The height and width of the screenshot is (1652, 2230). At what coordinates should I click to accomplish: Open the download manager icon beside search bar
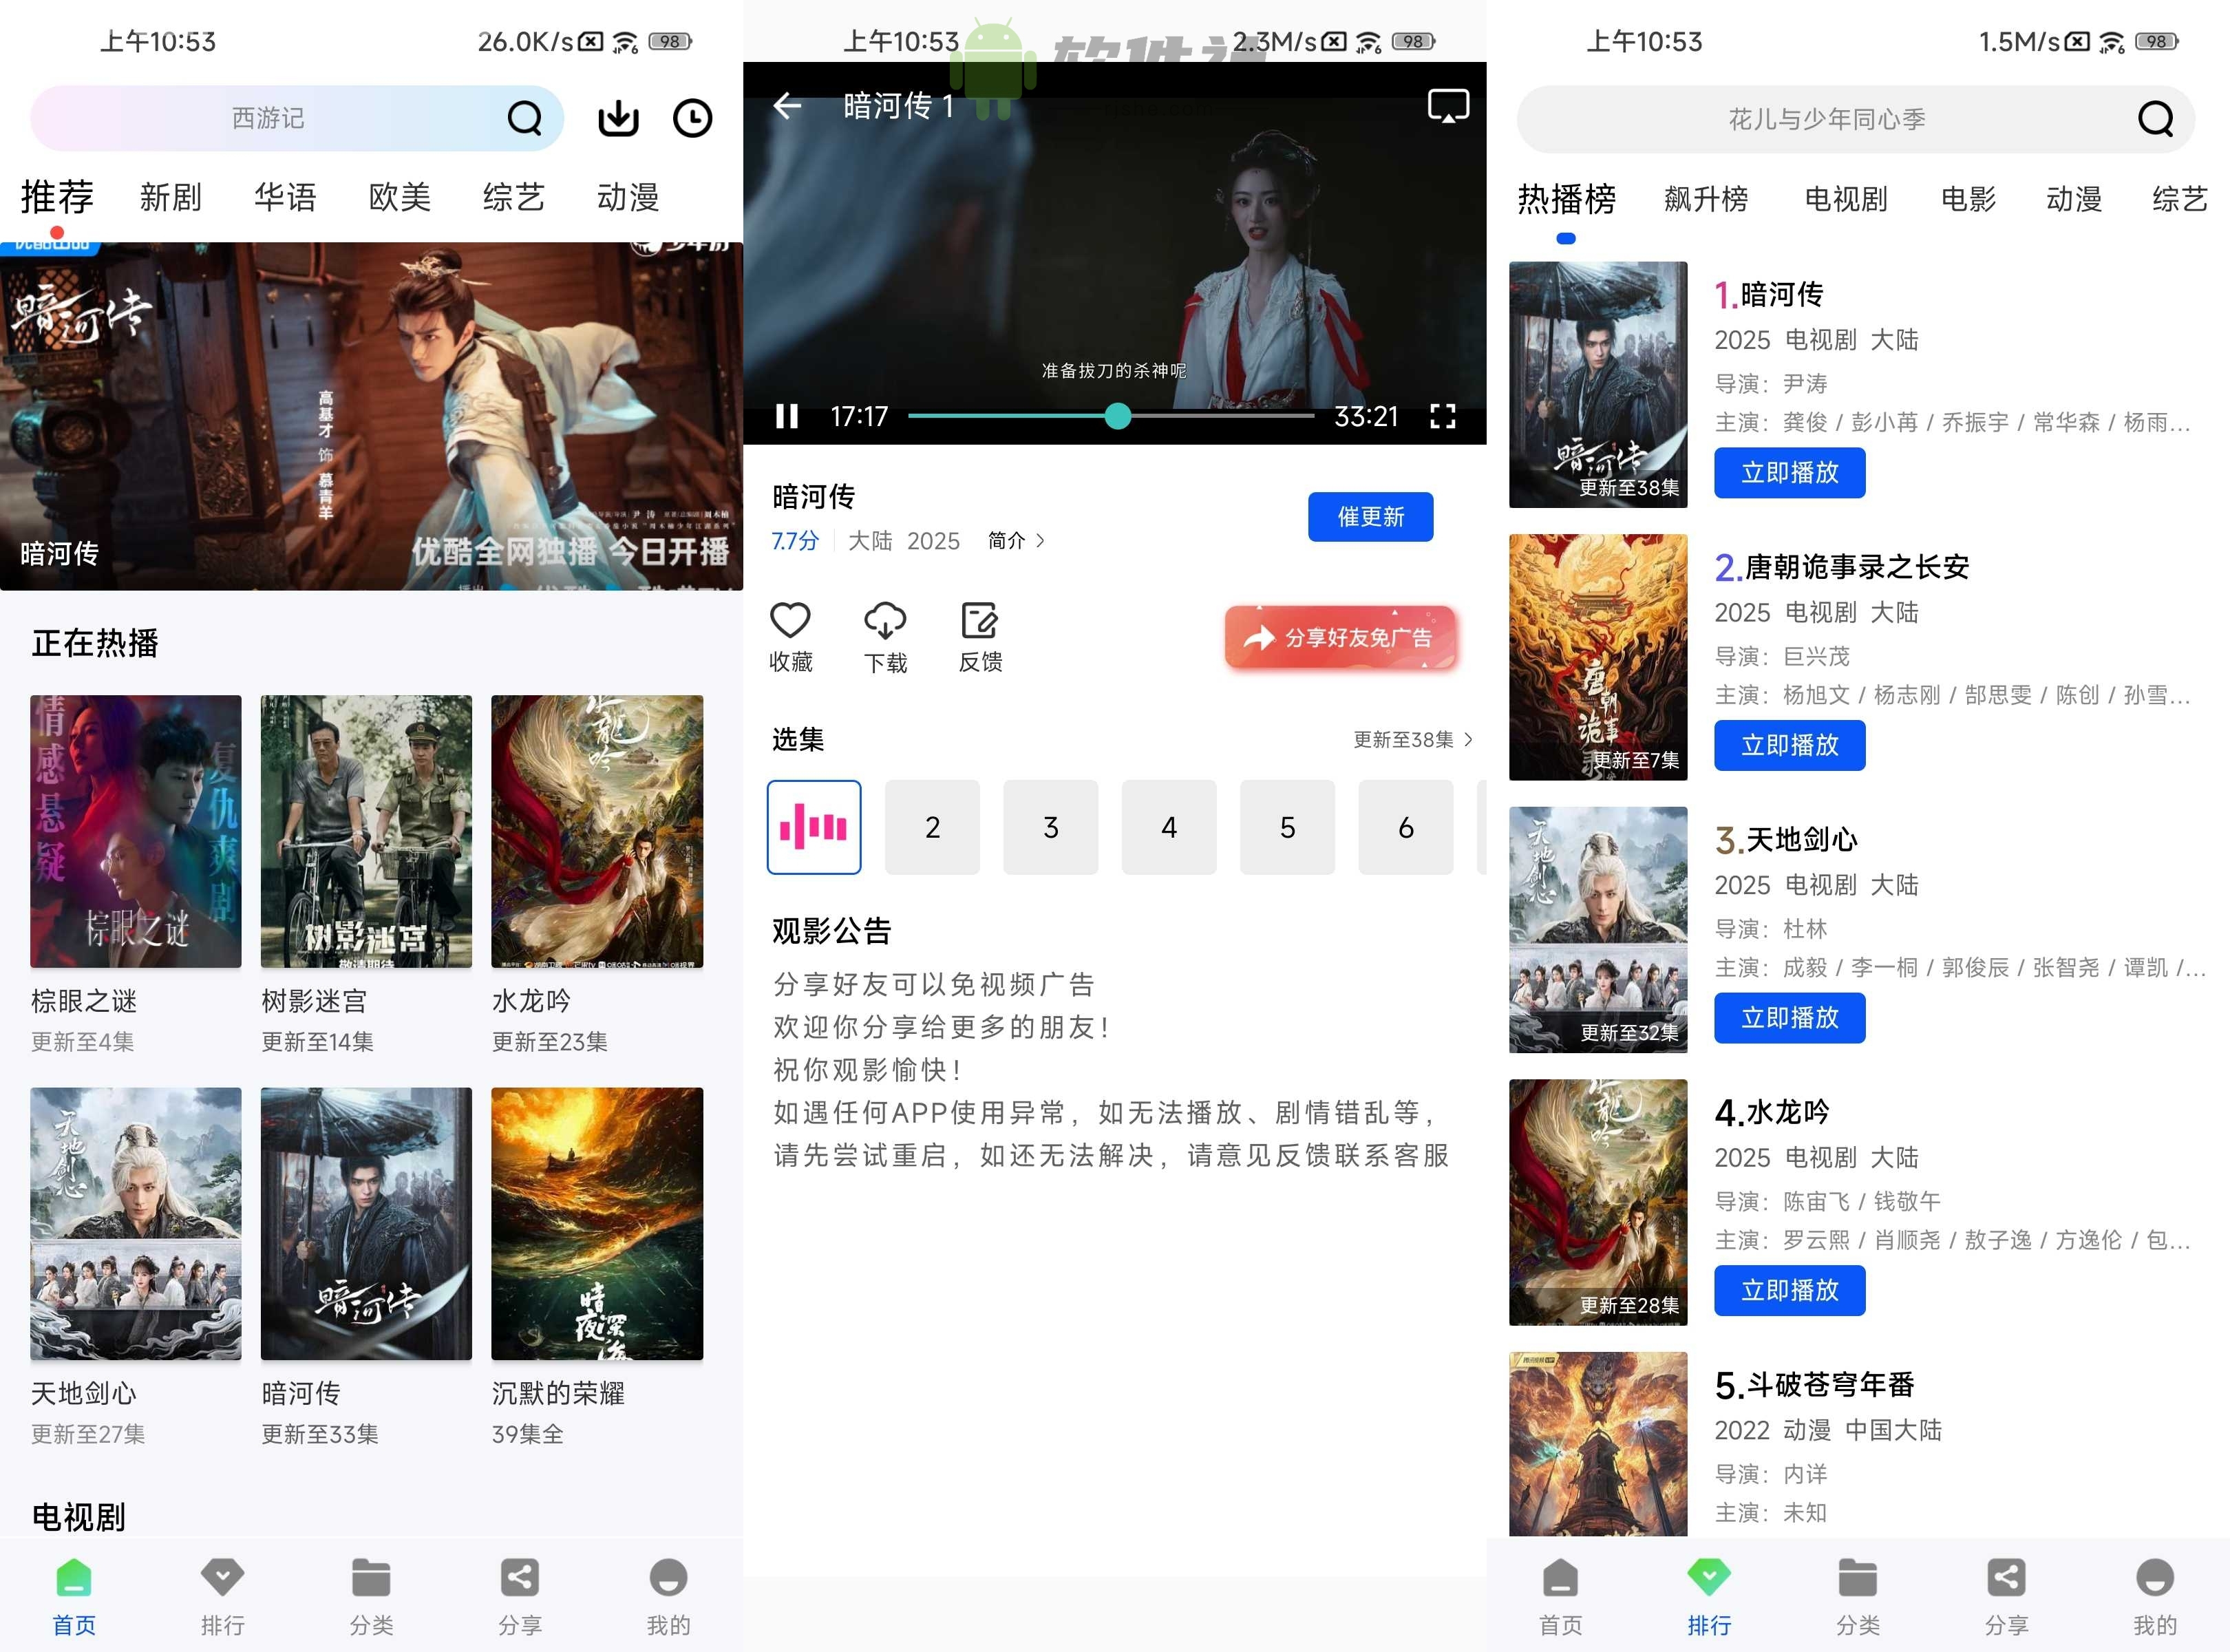[x=618, y=118]
